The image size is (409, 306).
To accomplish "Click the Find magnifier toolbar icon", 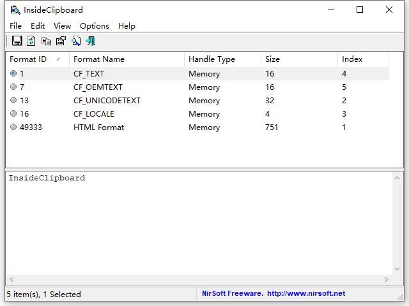I will tap(76, 41).
